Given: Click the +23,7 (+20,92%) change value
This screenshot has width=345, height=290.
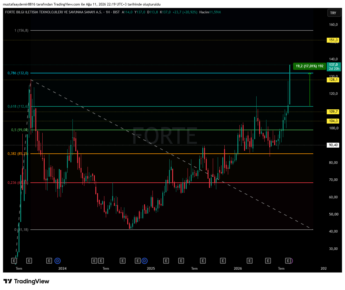Looking at the screenshot, I should point(185,12).
